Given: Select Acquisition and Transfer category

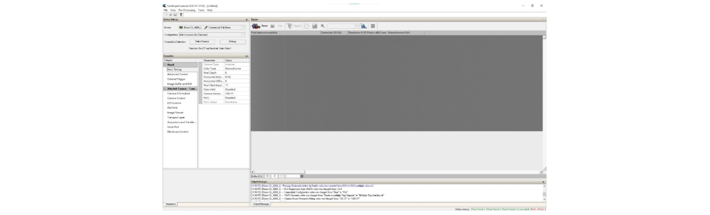Looking at the screenshot, I should [x=181, y=122].
